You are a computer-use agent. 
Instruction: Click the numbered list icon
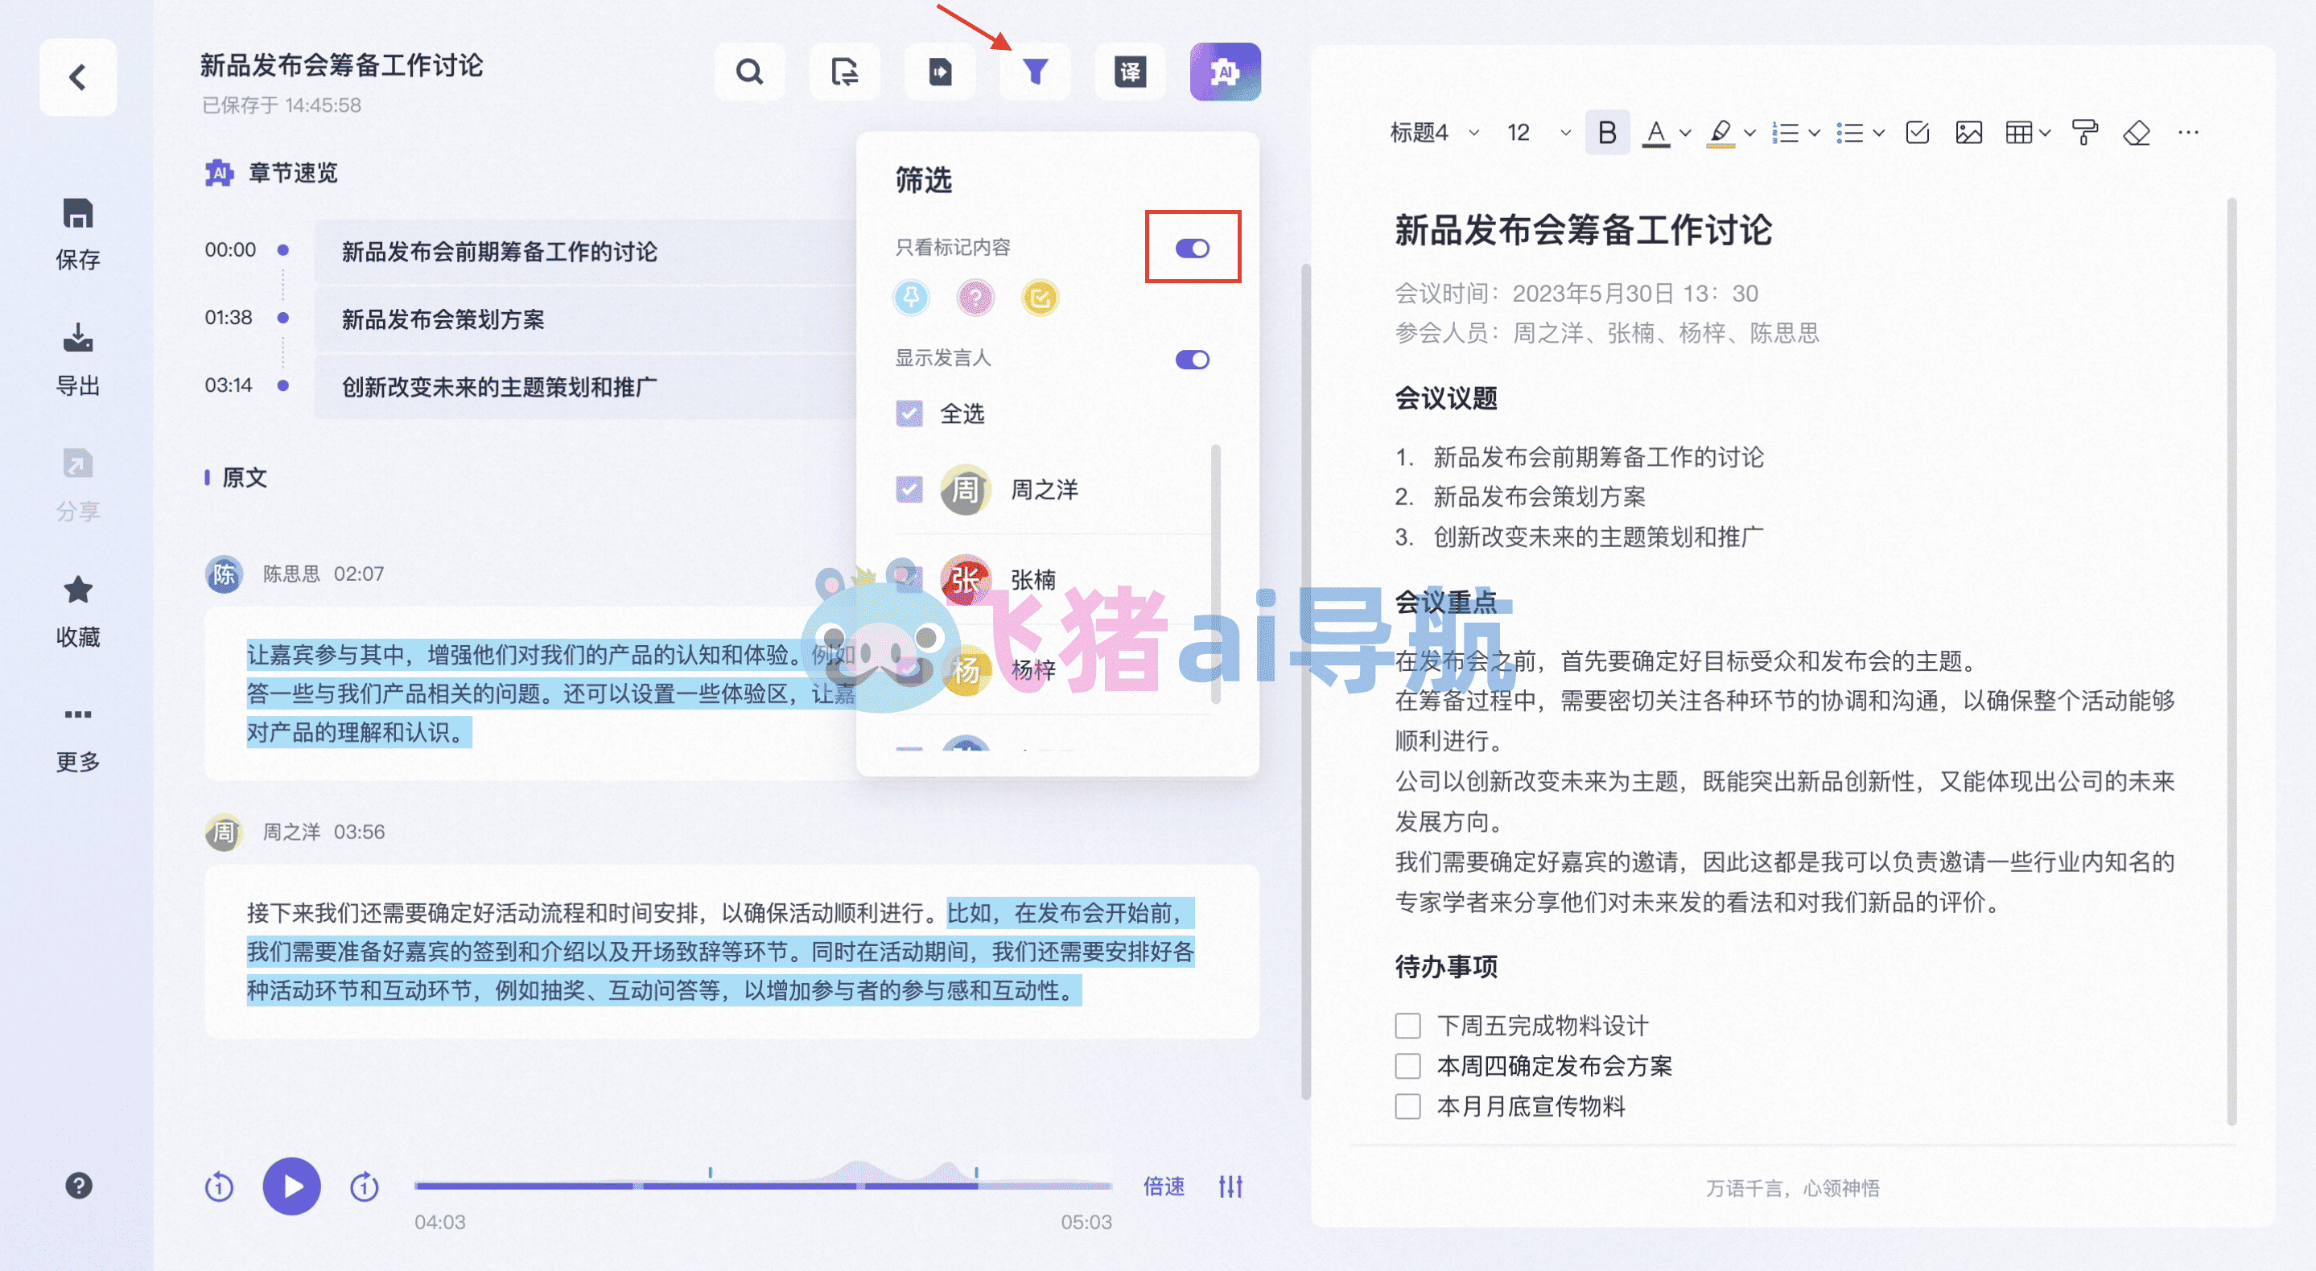click(x=1785, y=133)
